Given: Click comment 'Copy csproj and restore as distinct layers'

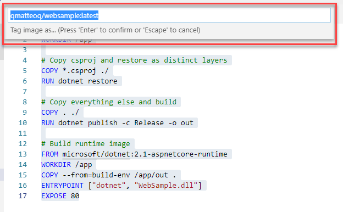Looking at the screenshot, I should 134,60.
